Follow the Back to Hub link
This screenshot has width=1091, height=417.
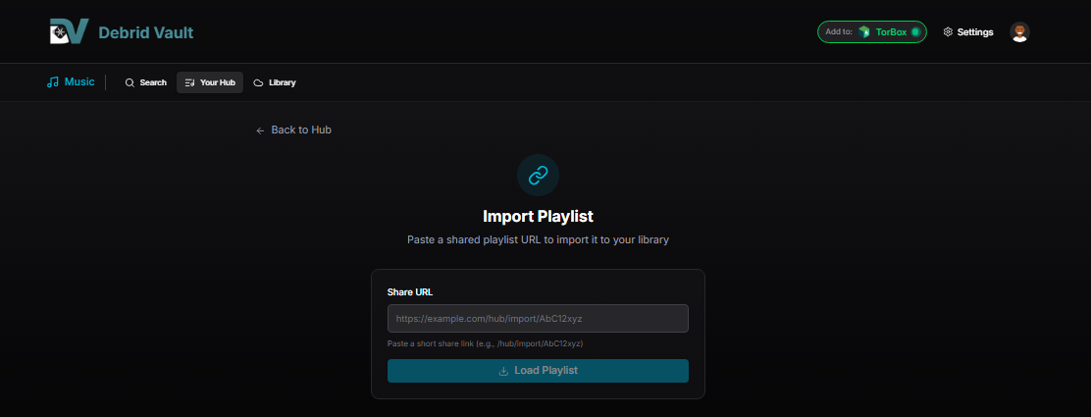pos(301,130)
